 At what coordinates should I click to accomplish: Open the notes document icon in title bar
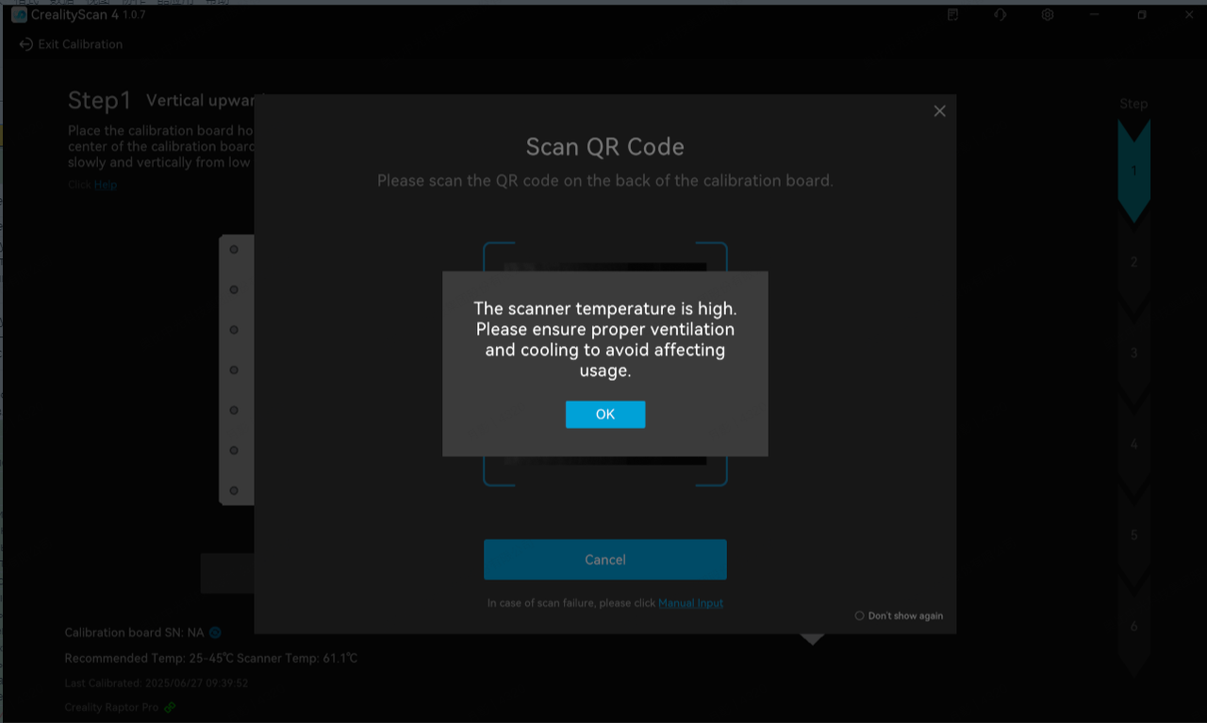pyautogui.click(x=953, y=15)
